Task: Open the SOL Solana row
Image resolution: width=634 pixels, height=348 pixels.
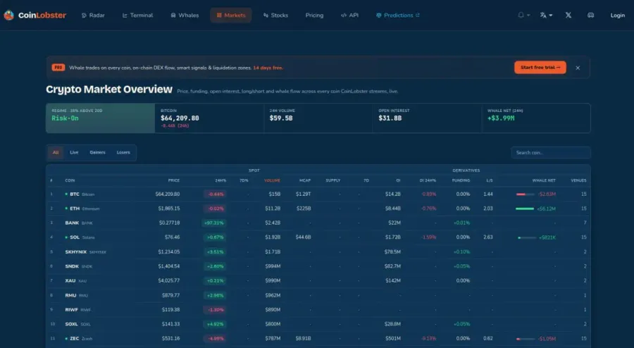Action: click(x=318, y=237)
